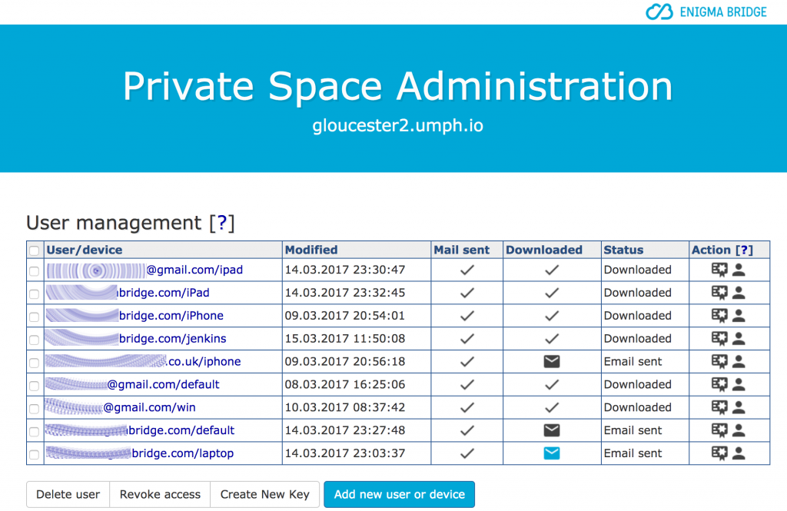The width and height of the screenshot is (787, 511).
Task: Click the certificate icon for gmail.com/win row
Action: [719, 407]
